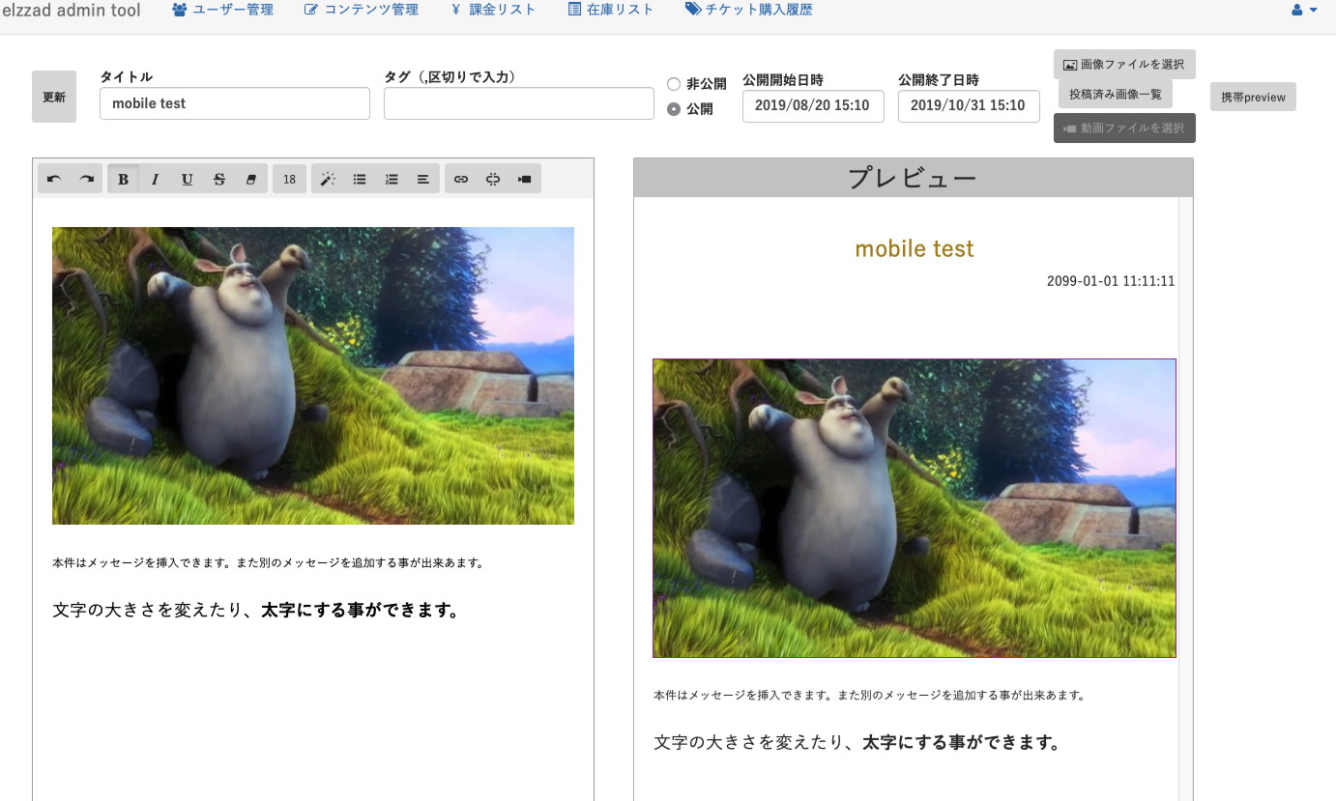Open the font size 18 dropdown

coord(289,179)
